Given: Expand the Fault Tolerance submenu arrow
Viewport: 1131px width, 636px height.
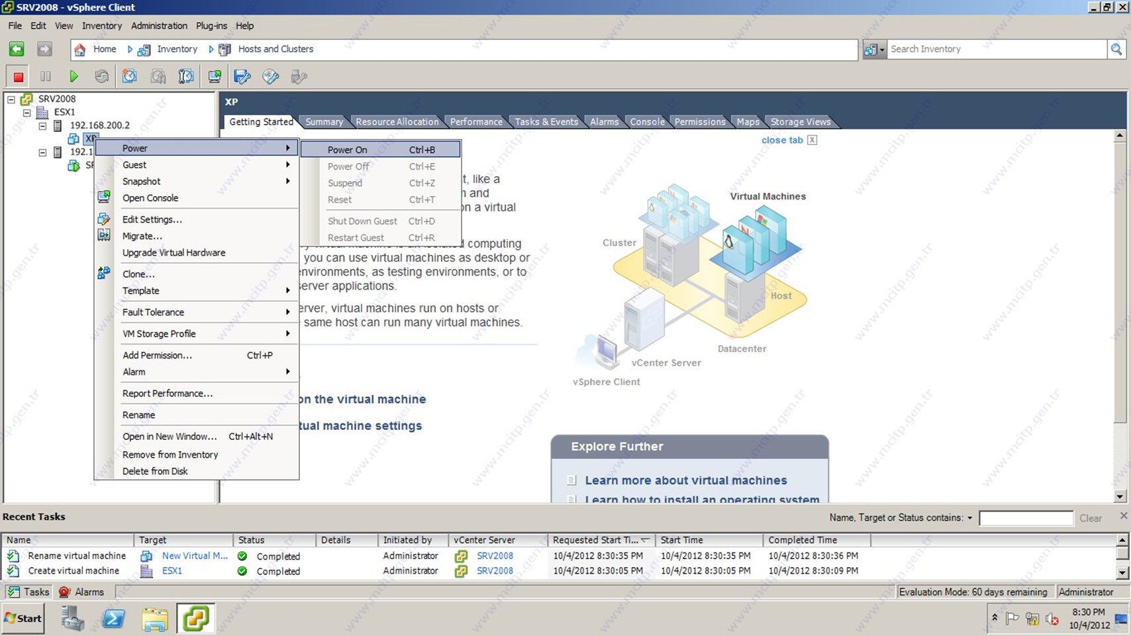Looking at the screenshot, I should tap(287, 312).
